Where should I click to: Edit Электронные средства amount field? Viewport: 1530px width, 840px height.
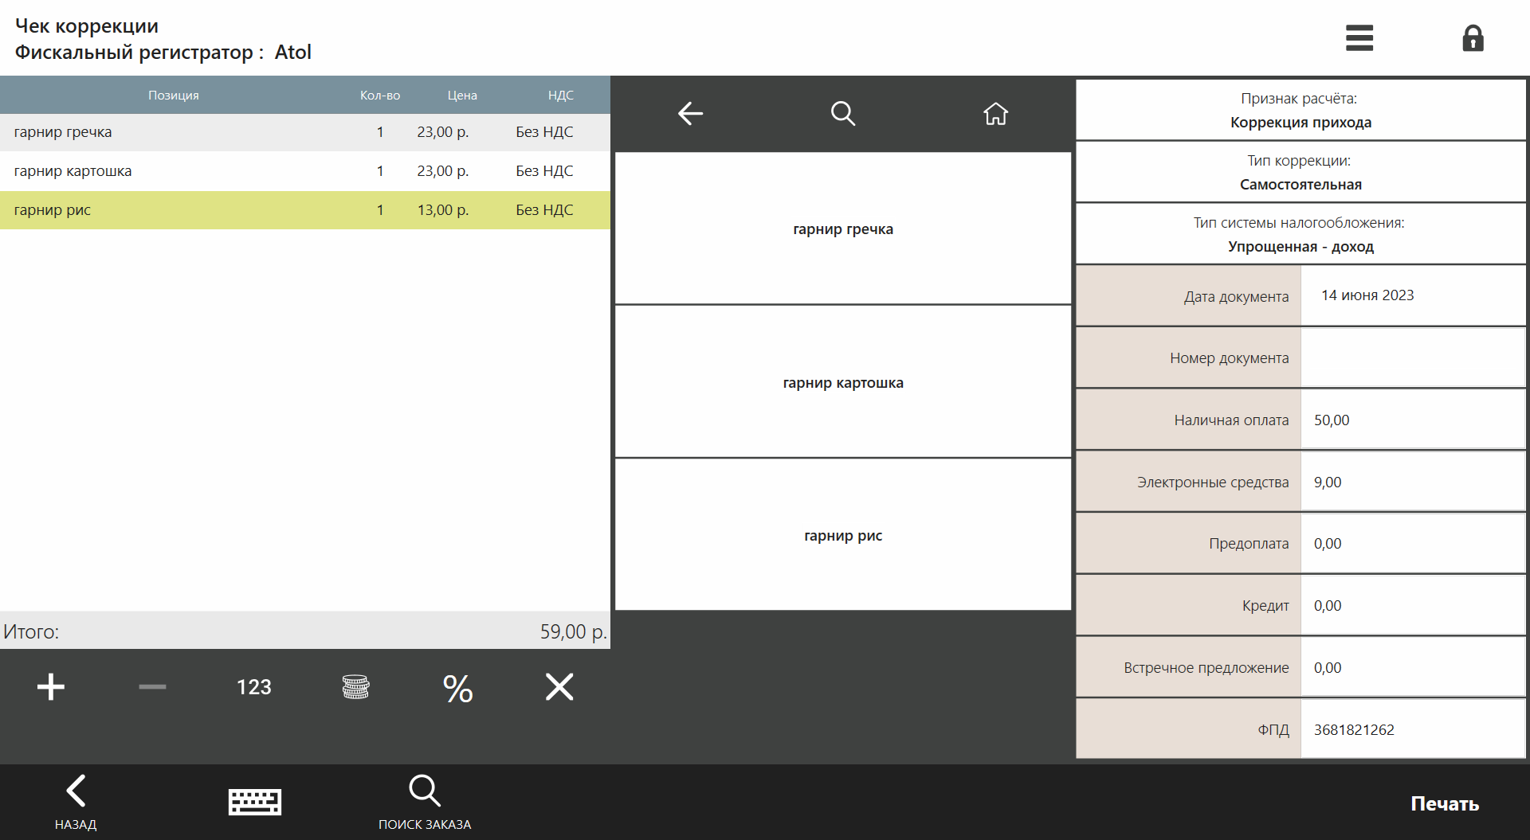[1413, 483]
